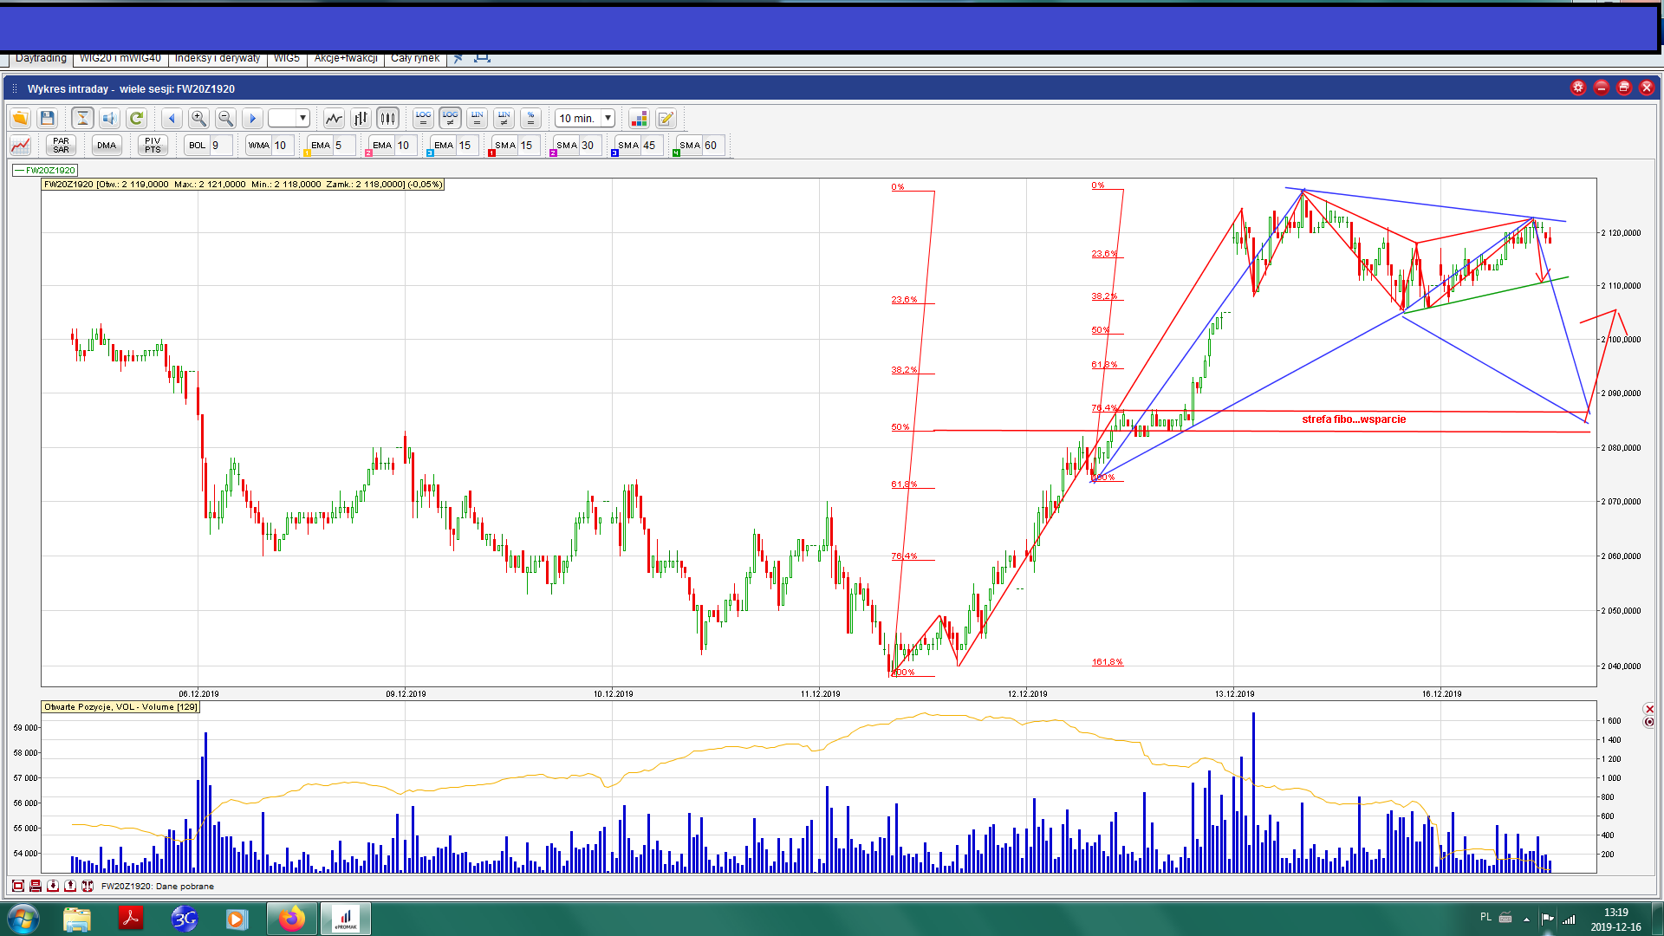Viewport: 1664px width, 936px height.
Task: Zoom out with the magnifier minus icon
Action: [x=225, y=119]
